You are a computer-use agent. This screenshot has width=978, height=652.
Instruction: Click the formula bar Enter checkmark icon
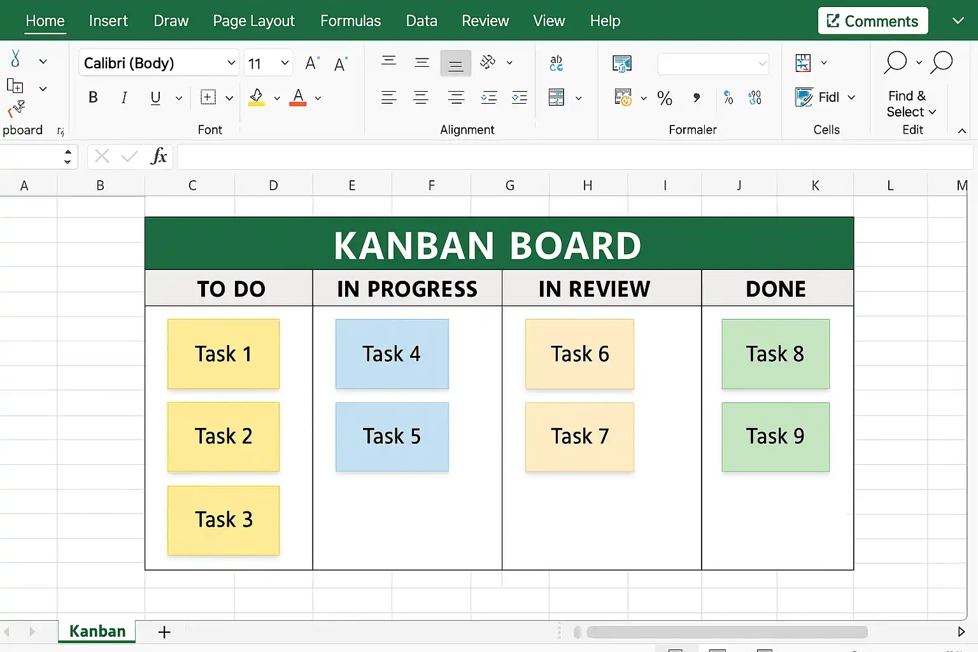click(129, 156)
